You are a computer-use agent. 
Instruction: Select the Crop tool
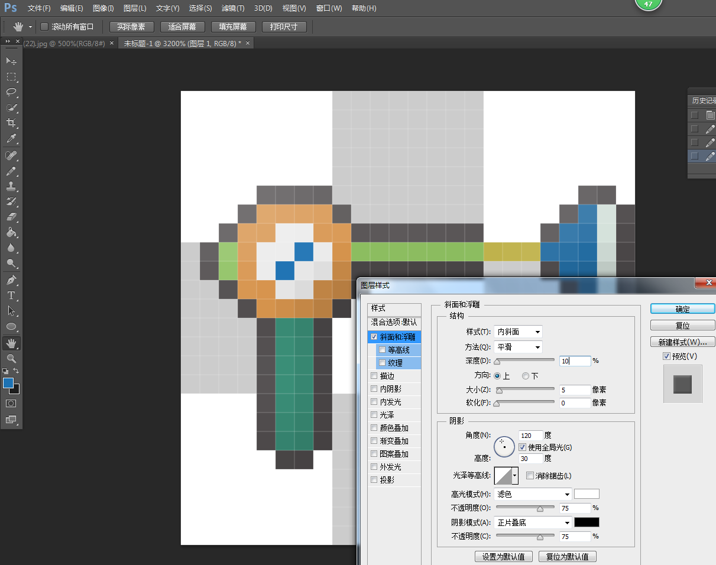(11, 122)
